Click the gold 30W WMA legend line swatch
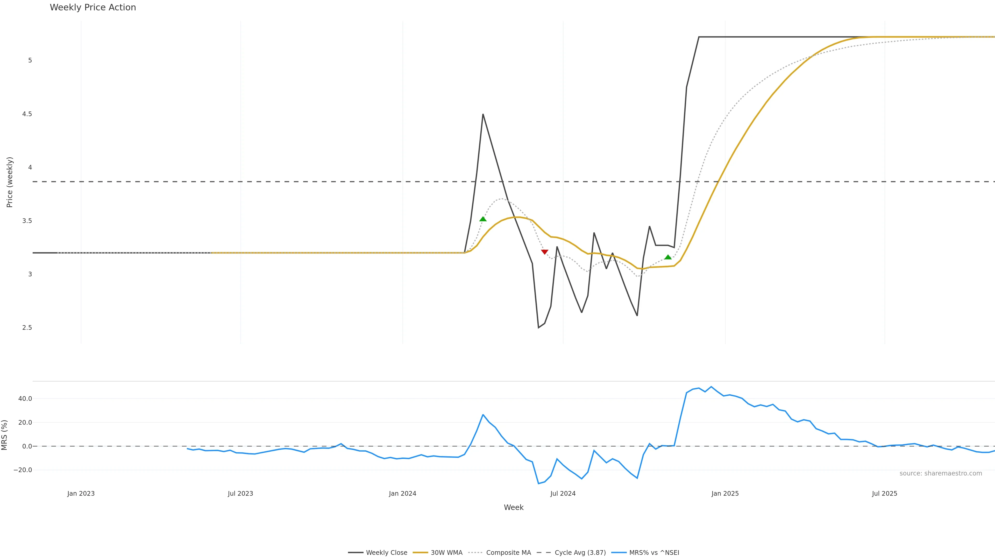This screenshot has height=560, width=995. pos(420,553)
